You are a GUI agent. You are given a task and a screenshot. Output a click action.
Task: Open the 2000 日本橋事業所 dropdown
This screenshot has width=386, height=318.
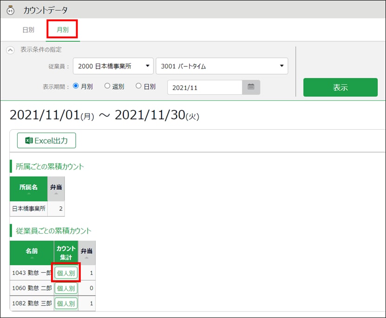pyautogui.click(x=114, y=66)
